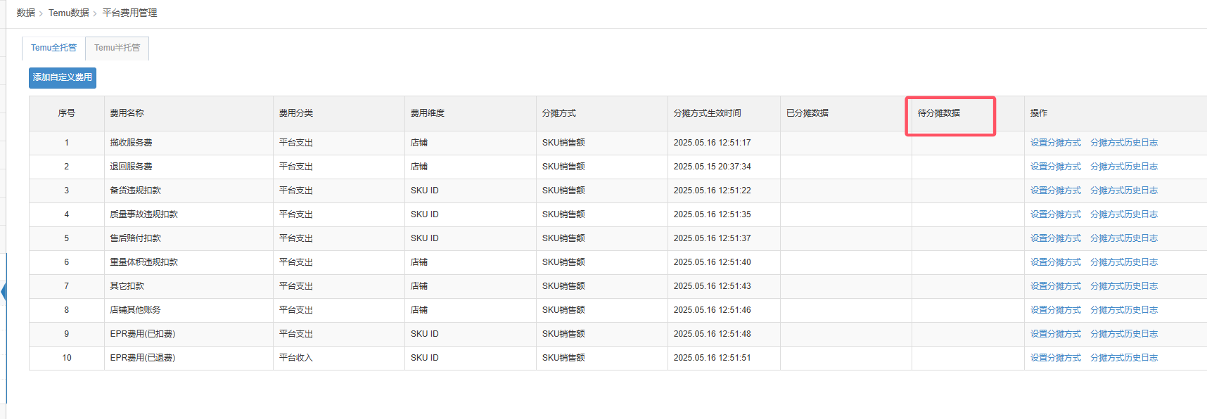Select the 揽收服务费 fee name cell
1207x419 pixels.
pyautogui.click(x=189, y=143)
